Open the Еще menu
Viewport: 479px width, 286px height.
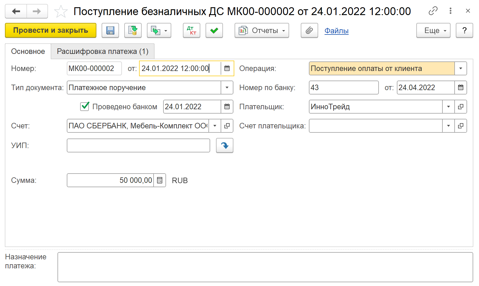(x=433, y=30)
